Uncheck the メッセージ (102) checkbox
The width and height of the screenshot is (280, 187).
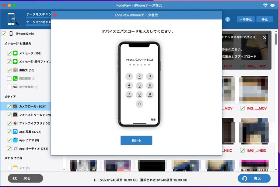9,53
